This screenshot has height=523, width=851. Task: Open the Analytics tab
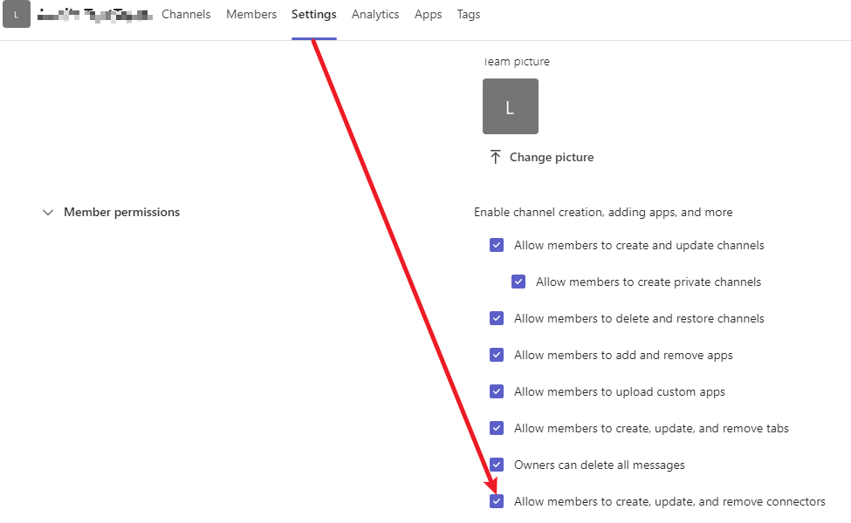click(375, 15)
